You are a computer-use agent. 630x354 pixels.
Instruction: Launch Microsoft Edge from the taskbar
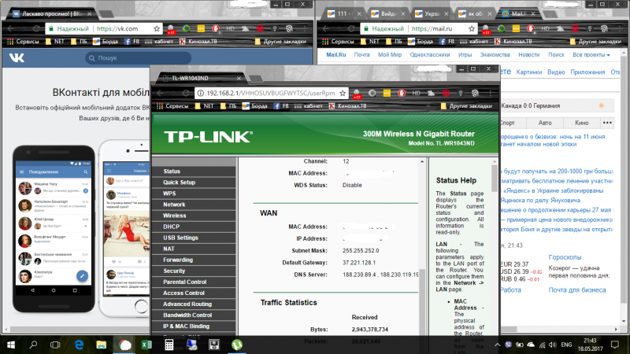(80, 345)
